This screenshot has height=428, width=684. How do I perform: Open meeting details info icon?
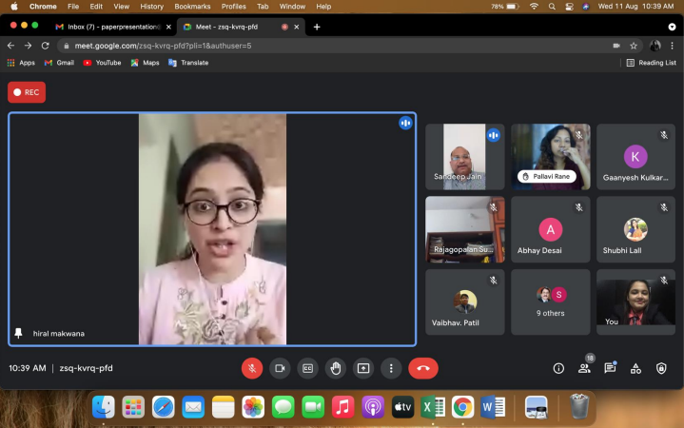(558, 369)
